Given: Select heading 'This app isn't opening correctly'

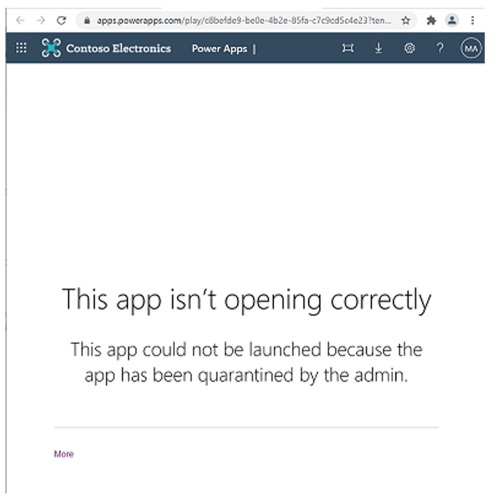Looking at the screenshot, I should click(x=246, y=300).
